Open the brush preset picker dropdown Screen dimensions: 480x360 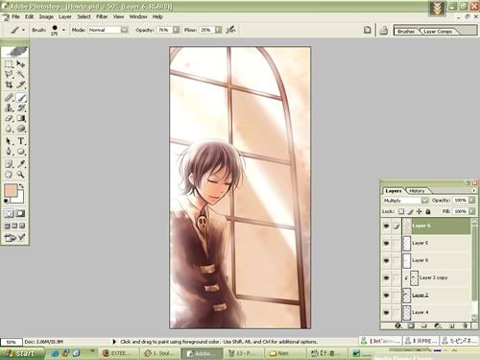63,30
